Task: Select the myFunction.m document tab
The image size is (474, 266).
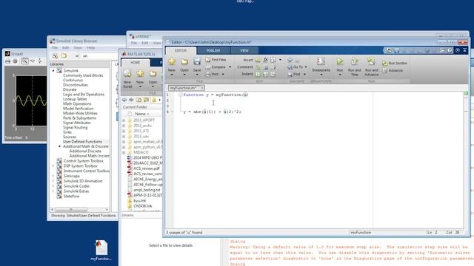Action: point(183,88)
